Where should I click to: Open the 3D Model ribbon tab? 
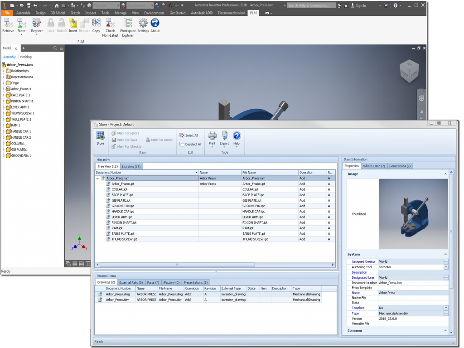[58, 13]
